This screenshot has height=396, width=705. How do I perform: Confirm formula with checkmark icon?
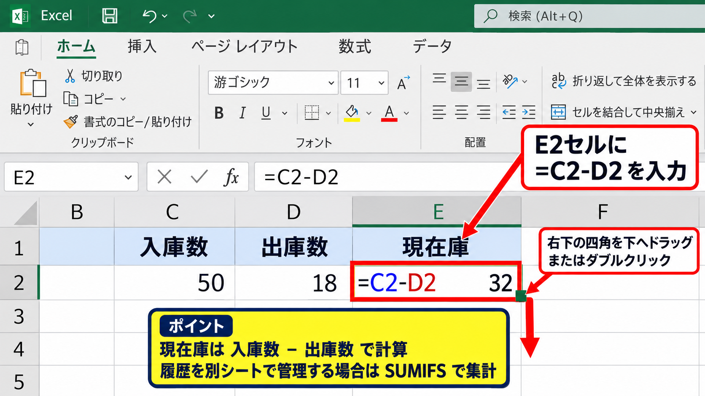(x=199, y=177)
